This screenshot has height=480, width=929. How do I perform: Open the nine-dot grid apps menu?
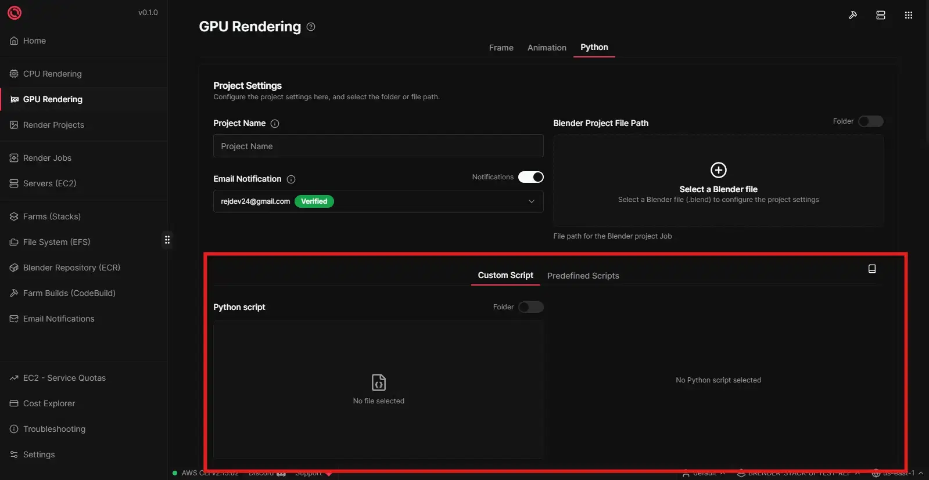[908, 15]
